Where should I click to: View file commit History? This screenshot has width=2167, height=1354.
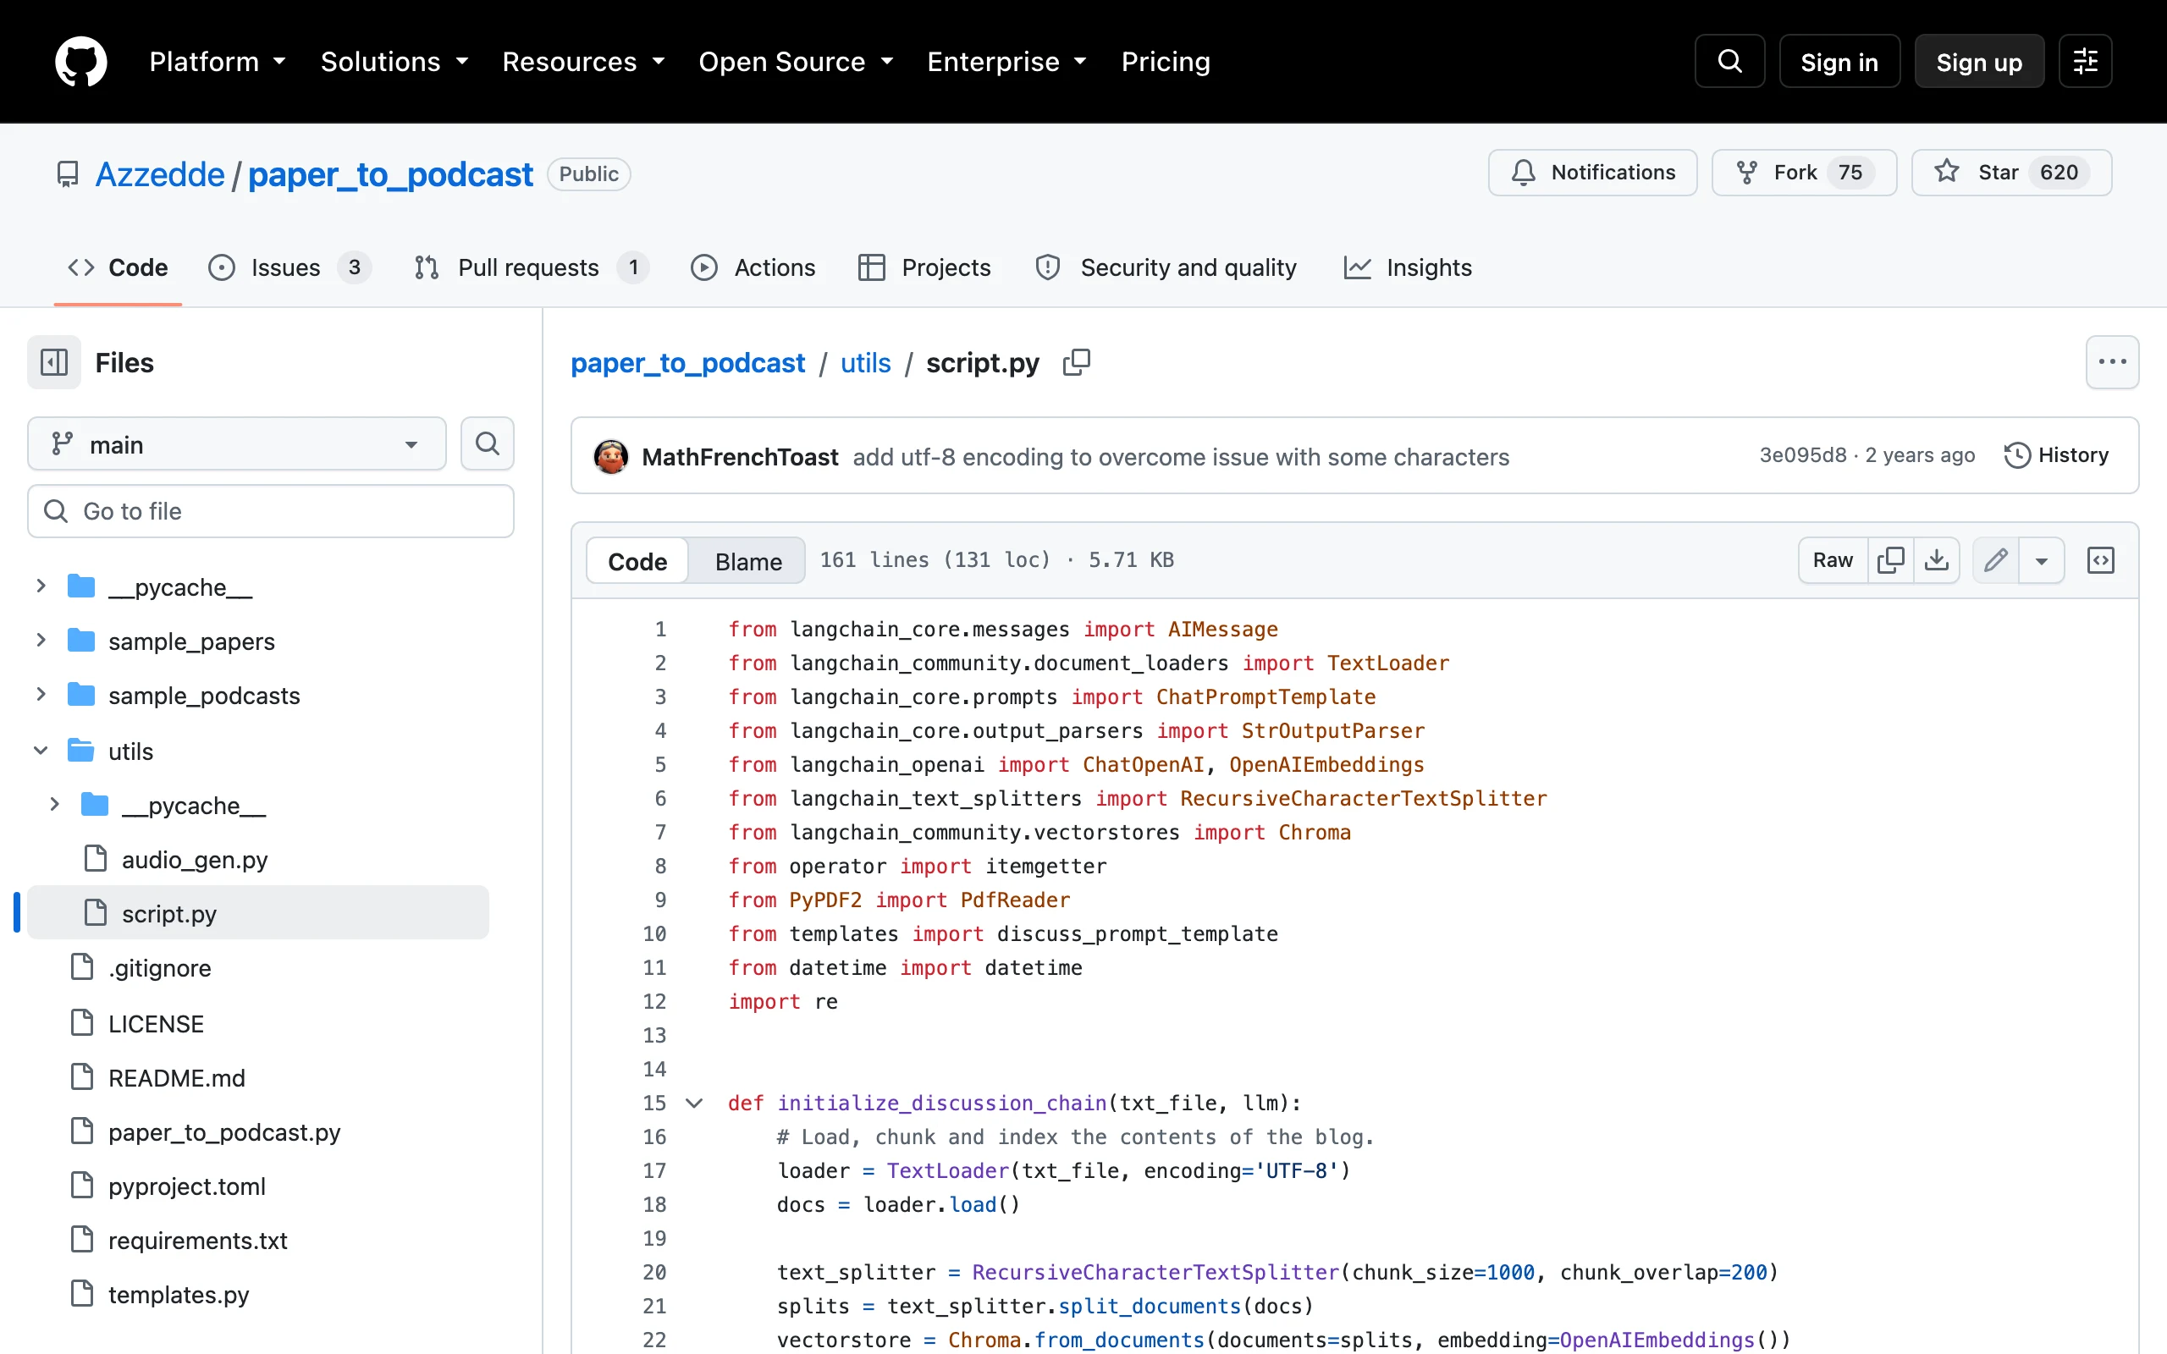pyautogui.click(x=2056, y=456)
